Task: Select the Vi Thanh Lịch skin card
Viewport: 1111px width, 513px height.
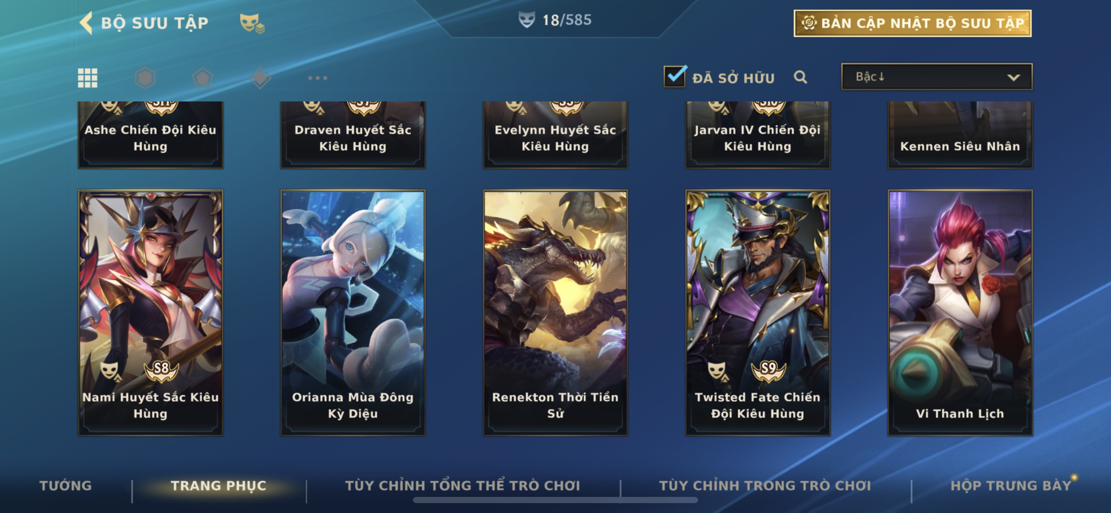Action: click(x=960, y=313)
